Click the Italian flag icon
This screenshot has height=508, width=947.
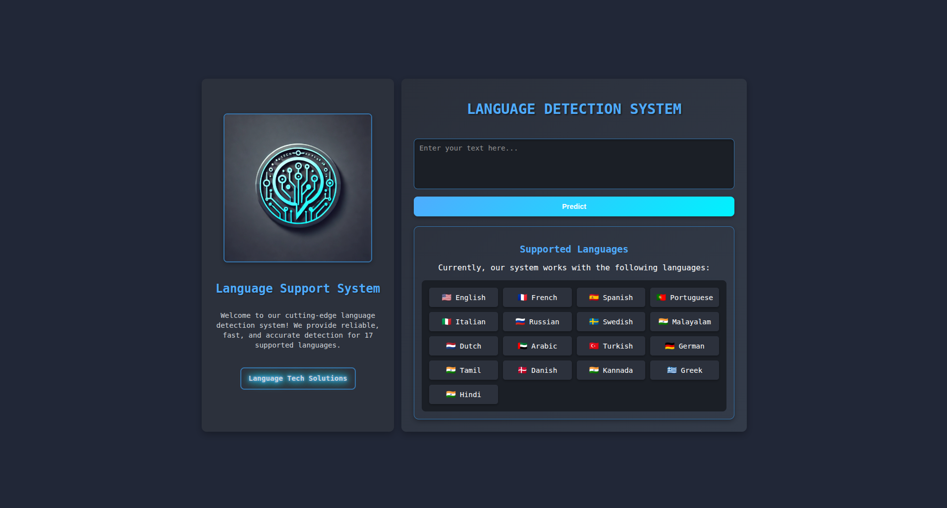click(x=446, y=321)
